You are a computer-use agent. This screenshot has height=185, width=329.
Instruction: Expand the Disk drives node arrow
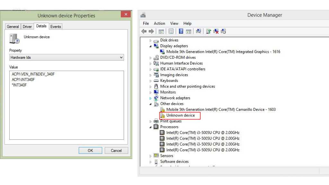pyautogui.click(x=150, y=40)
